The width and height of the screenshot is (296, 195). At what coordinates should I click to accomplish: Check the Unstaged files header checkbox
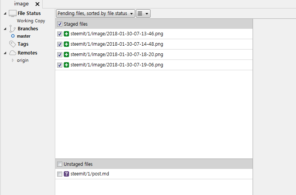point(60,164)
